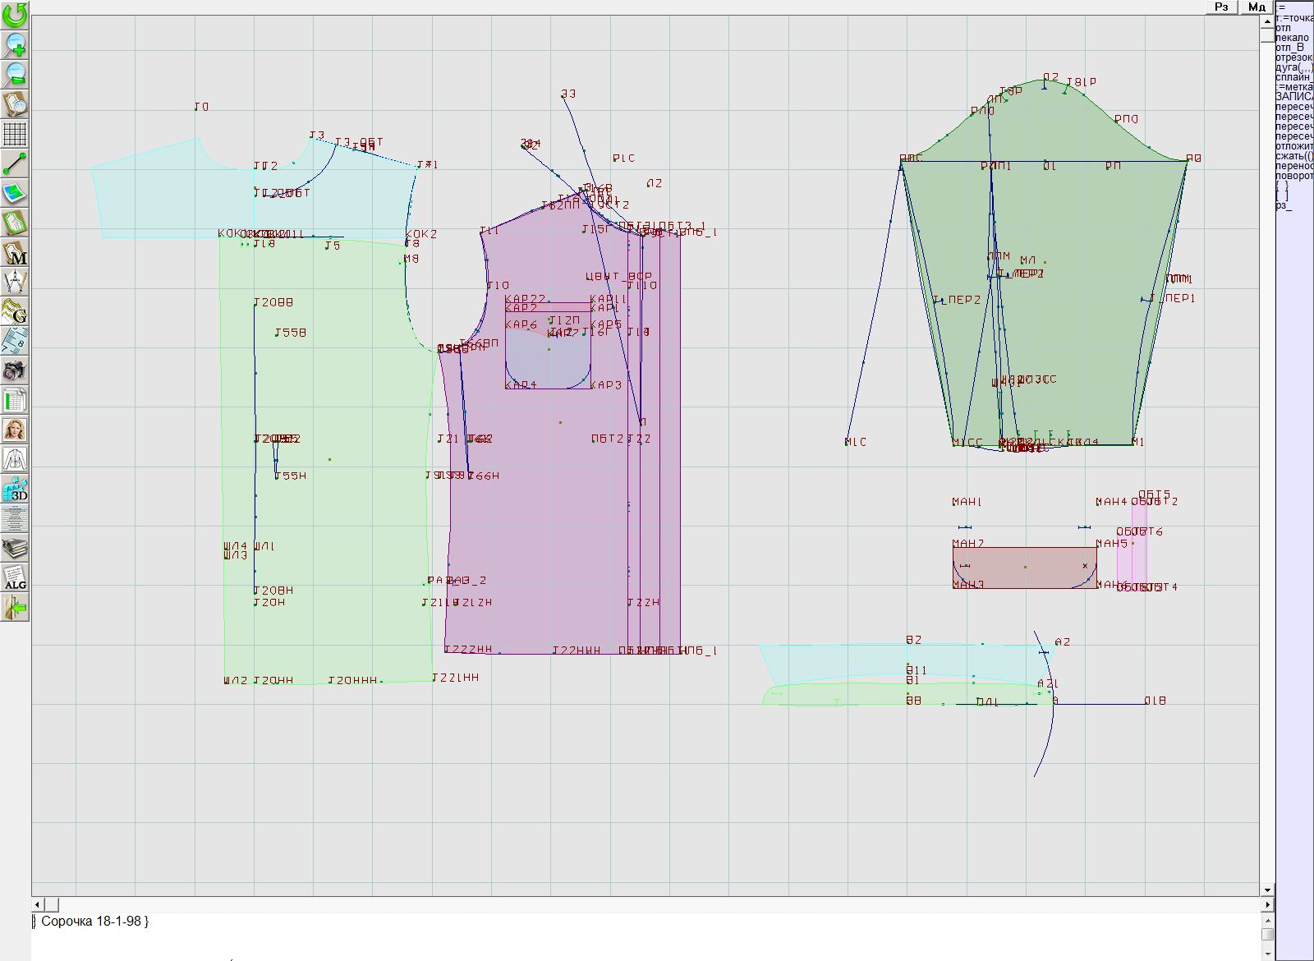1314x961 pixels.
Task: Open the ALG algorithm document
Action: tap(15, 578)
